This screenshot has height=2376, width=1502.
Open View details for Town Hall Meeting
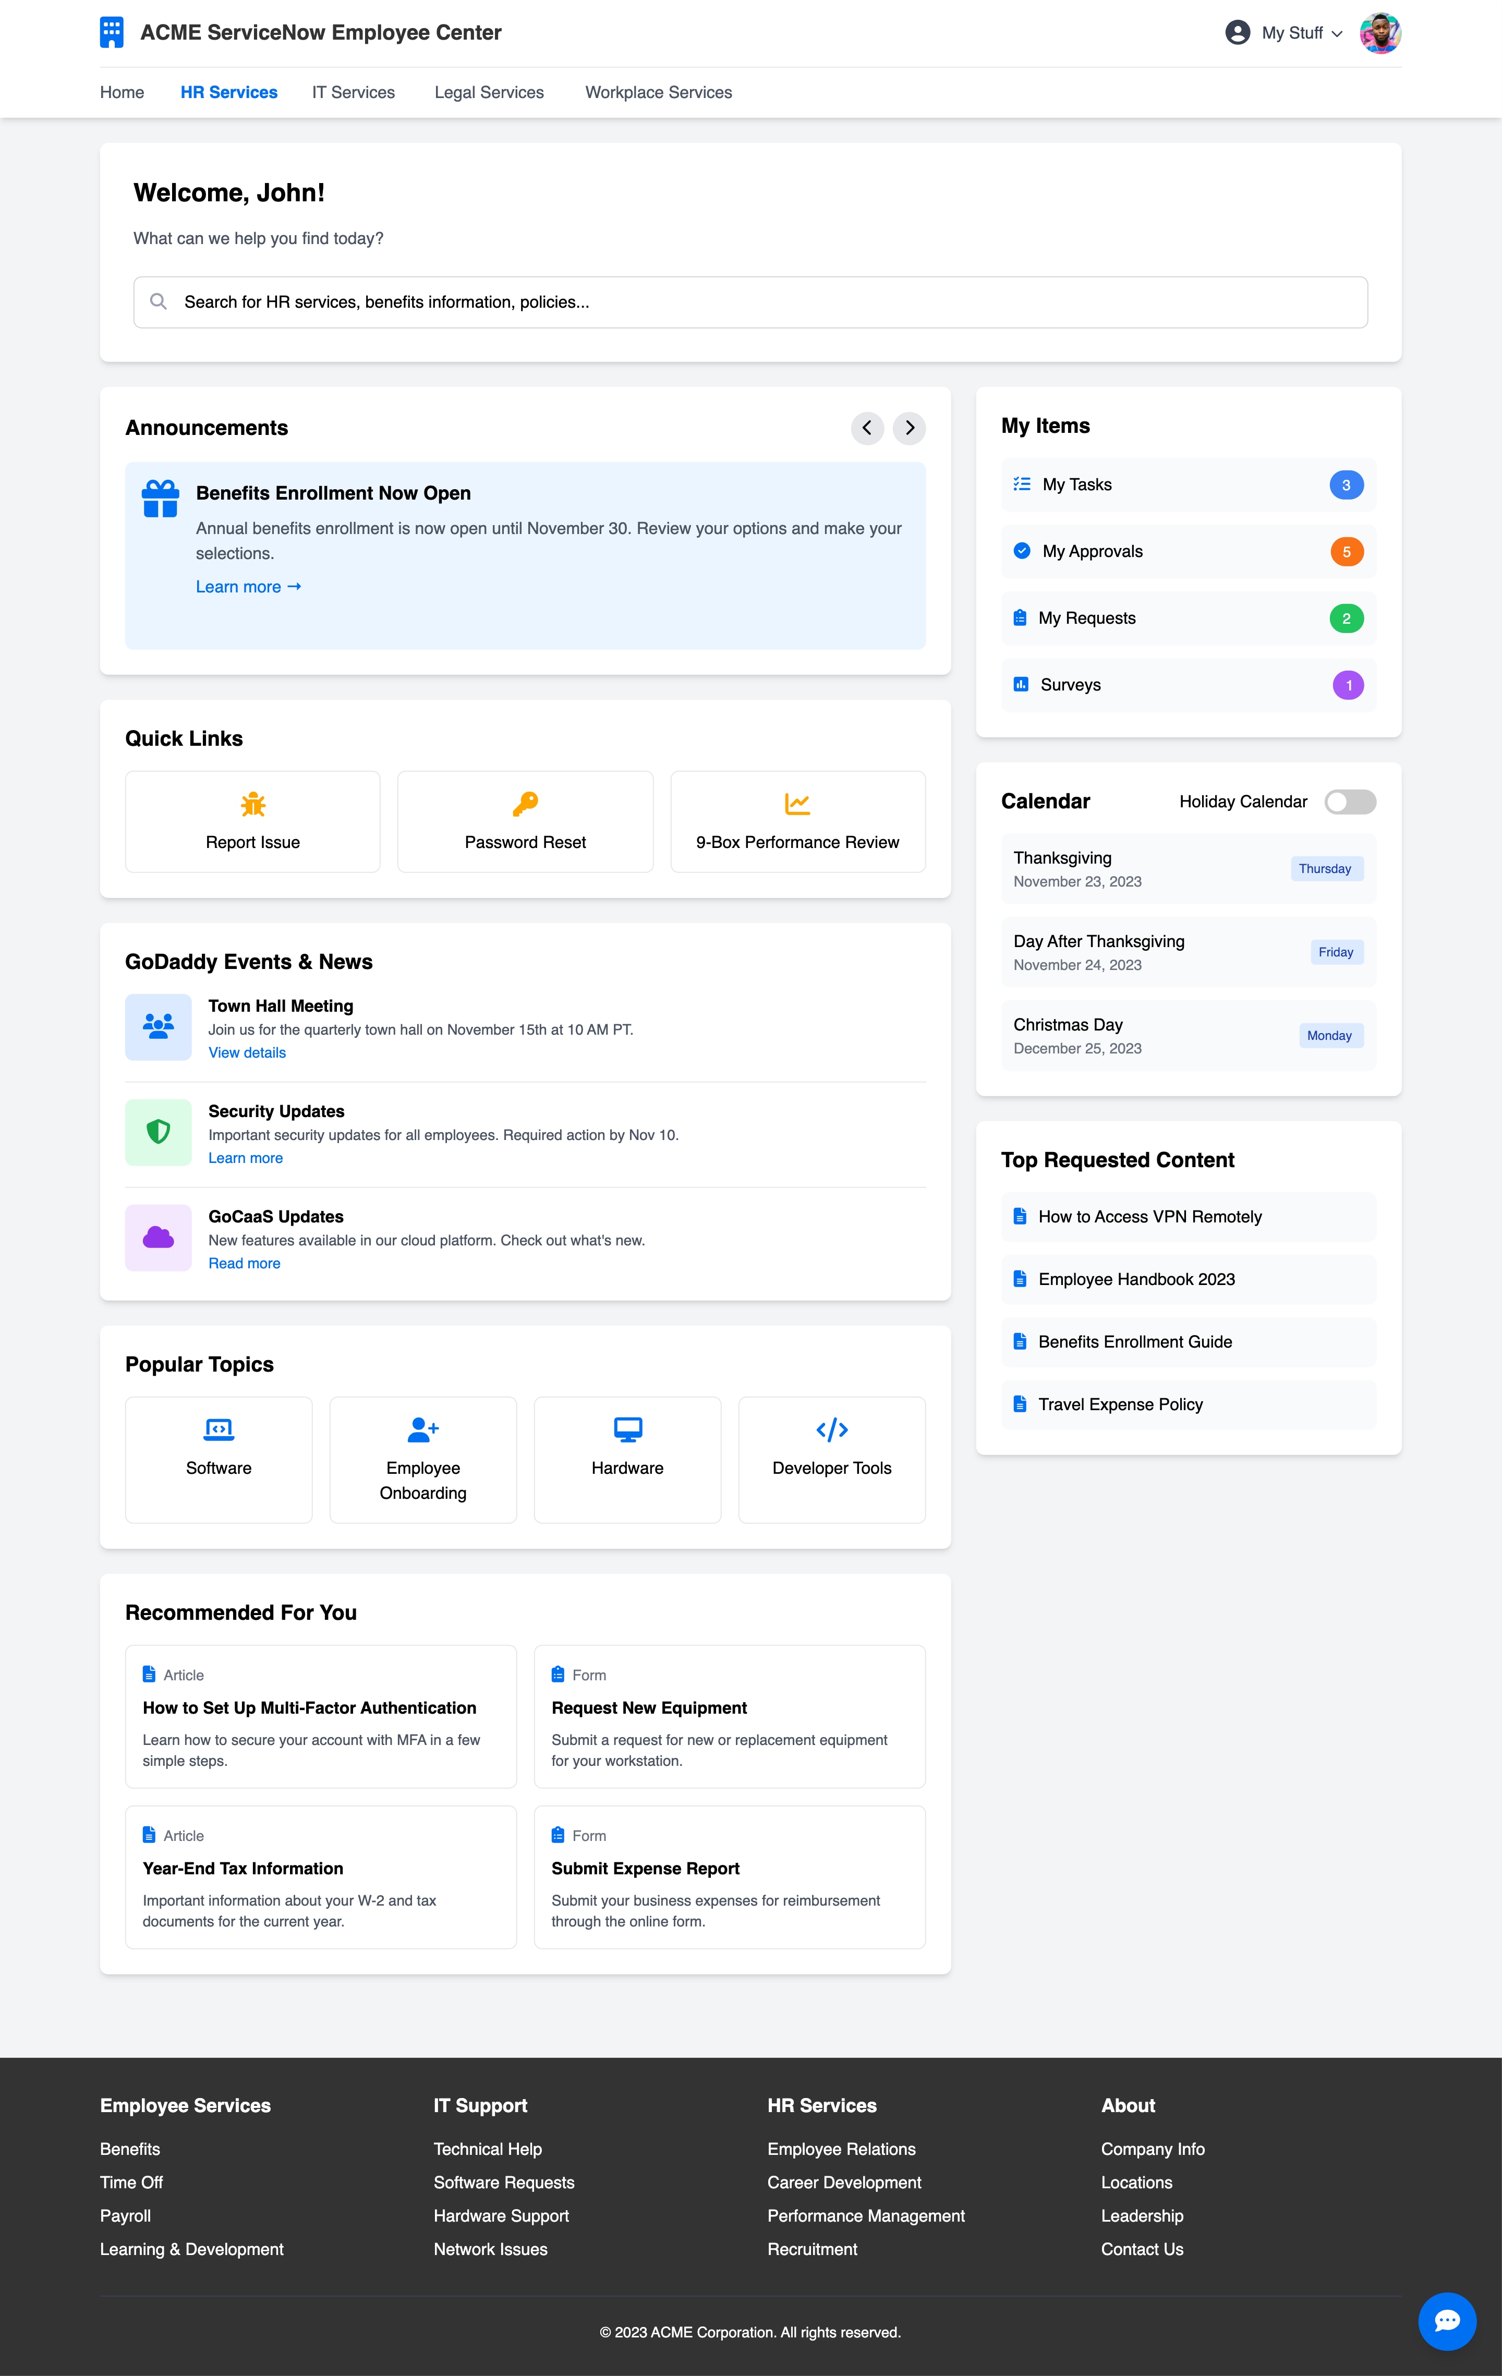[x=247, y=1053]
